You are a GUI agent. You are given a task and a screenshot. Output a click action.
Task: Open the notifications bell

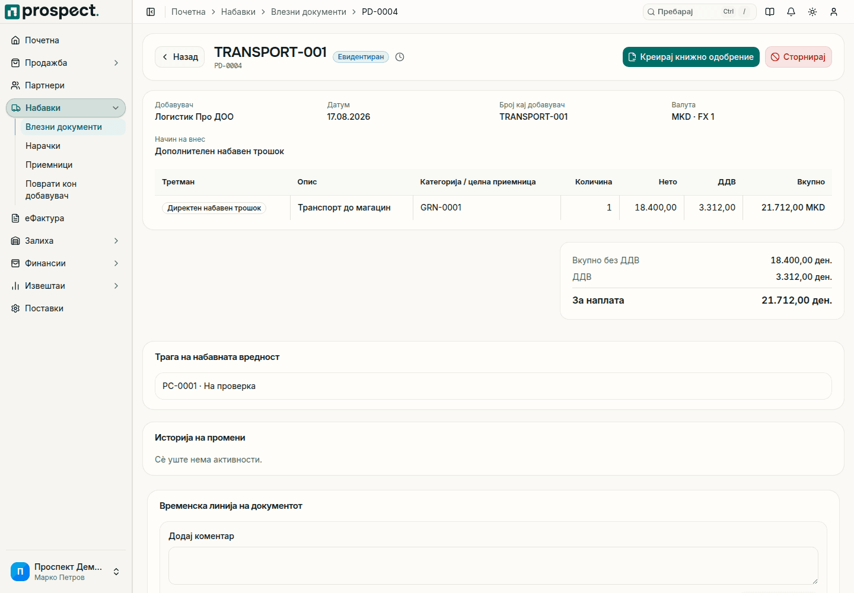click(x=791, y=12)
